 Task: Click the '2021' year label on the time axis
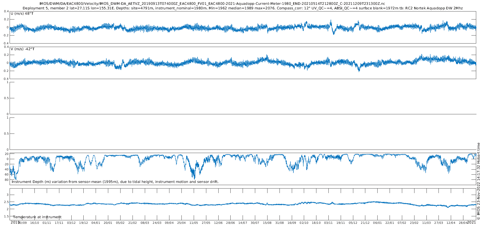471,222
